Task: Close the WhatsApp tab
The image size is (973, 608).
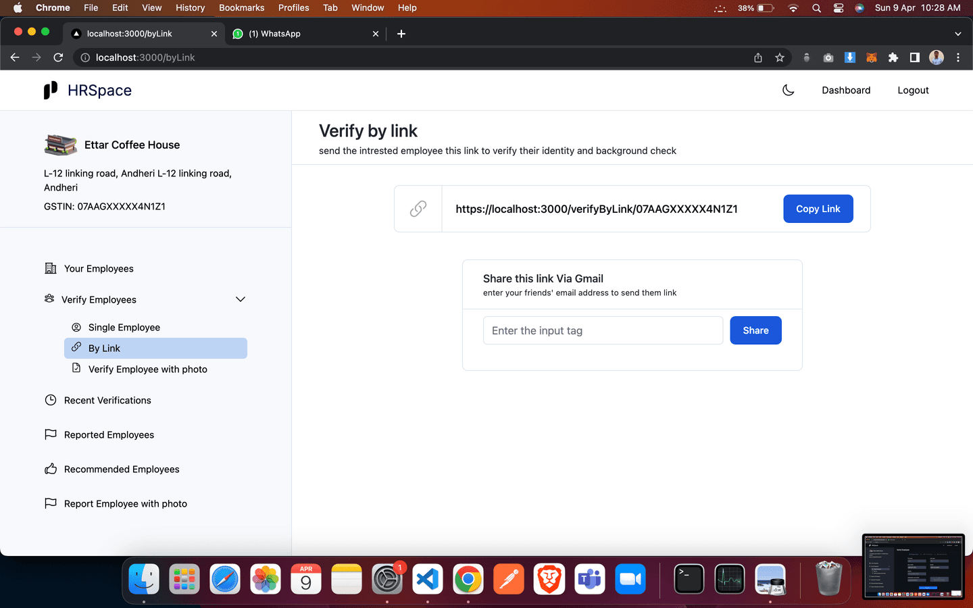Action: (376, 34)
